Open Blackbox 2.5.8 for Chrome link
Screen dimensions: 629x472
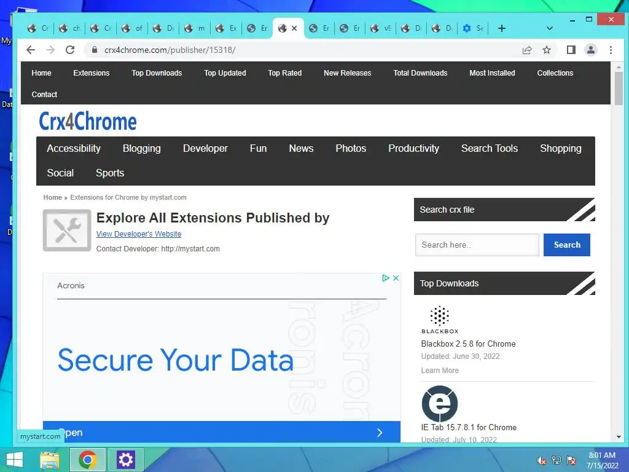pos(468,344)
